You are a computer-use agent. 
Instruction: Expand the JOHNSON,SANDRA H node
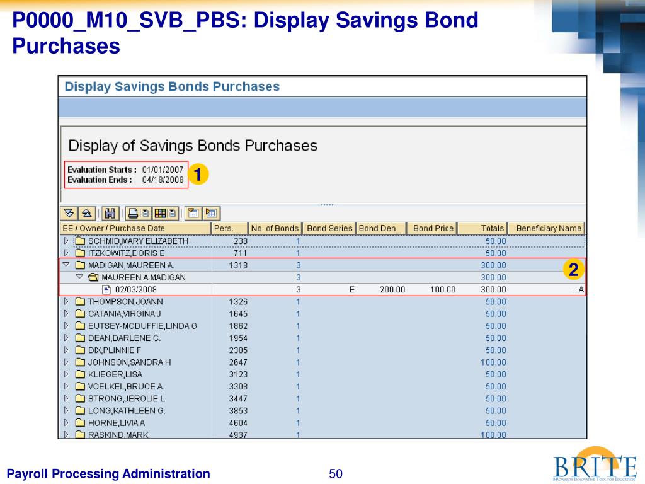(66, 362)
